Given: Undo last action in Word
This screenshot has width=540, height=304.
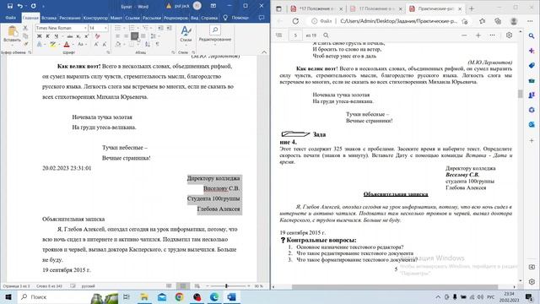Looking at the screenshot, I should [x=20, y=6].
